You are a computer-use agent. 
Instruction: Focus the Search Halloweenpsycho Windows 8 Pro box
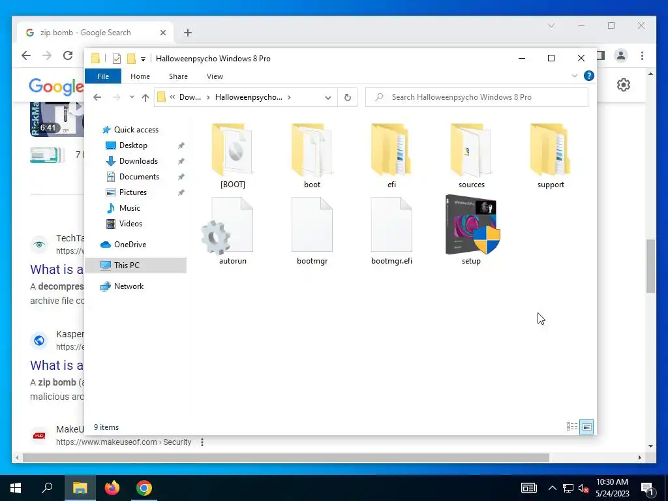pos(477,97)
